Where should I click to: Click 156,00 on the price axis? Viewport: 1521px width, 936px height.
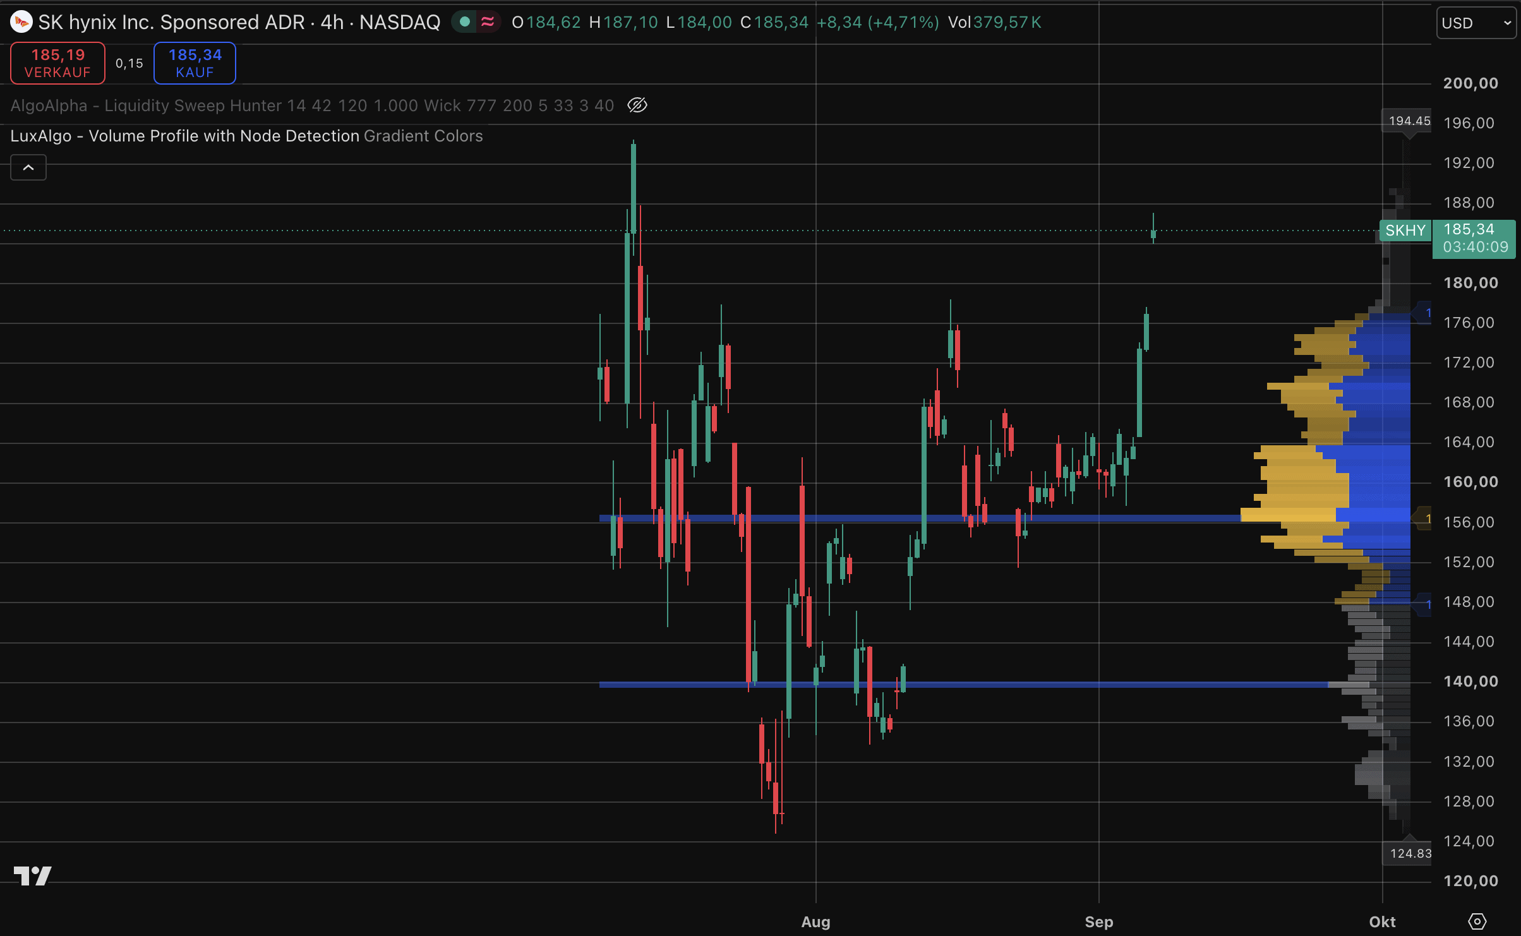click(1469, 522)
